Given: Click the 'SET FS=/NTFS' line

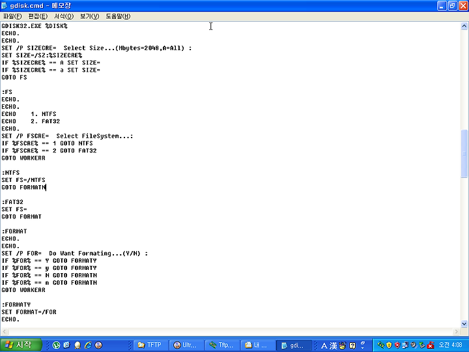Looking at the screenshot, I should (x=23, y=180).
